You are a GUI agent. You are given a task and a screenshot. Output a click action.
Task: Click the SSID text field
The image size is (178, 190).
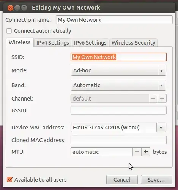[118, 57]
